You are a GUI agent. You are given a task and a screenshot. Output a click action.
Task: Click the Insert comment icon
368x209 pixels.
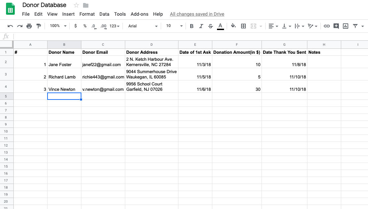coord(336,26)
